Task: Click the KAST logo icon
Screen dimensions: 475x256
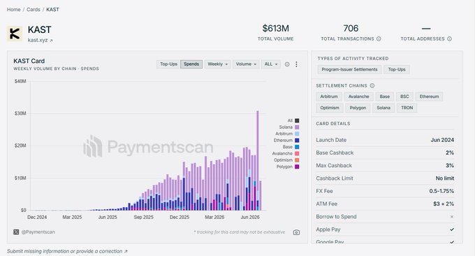Action: 14,34
